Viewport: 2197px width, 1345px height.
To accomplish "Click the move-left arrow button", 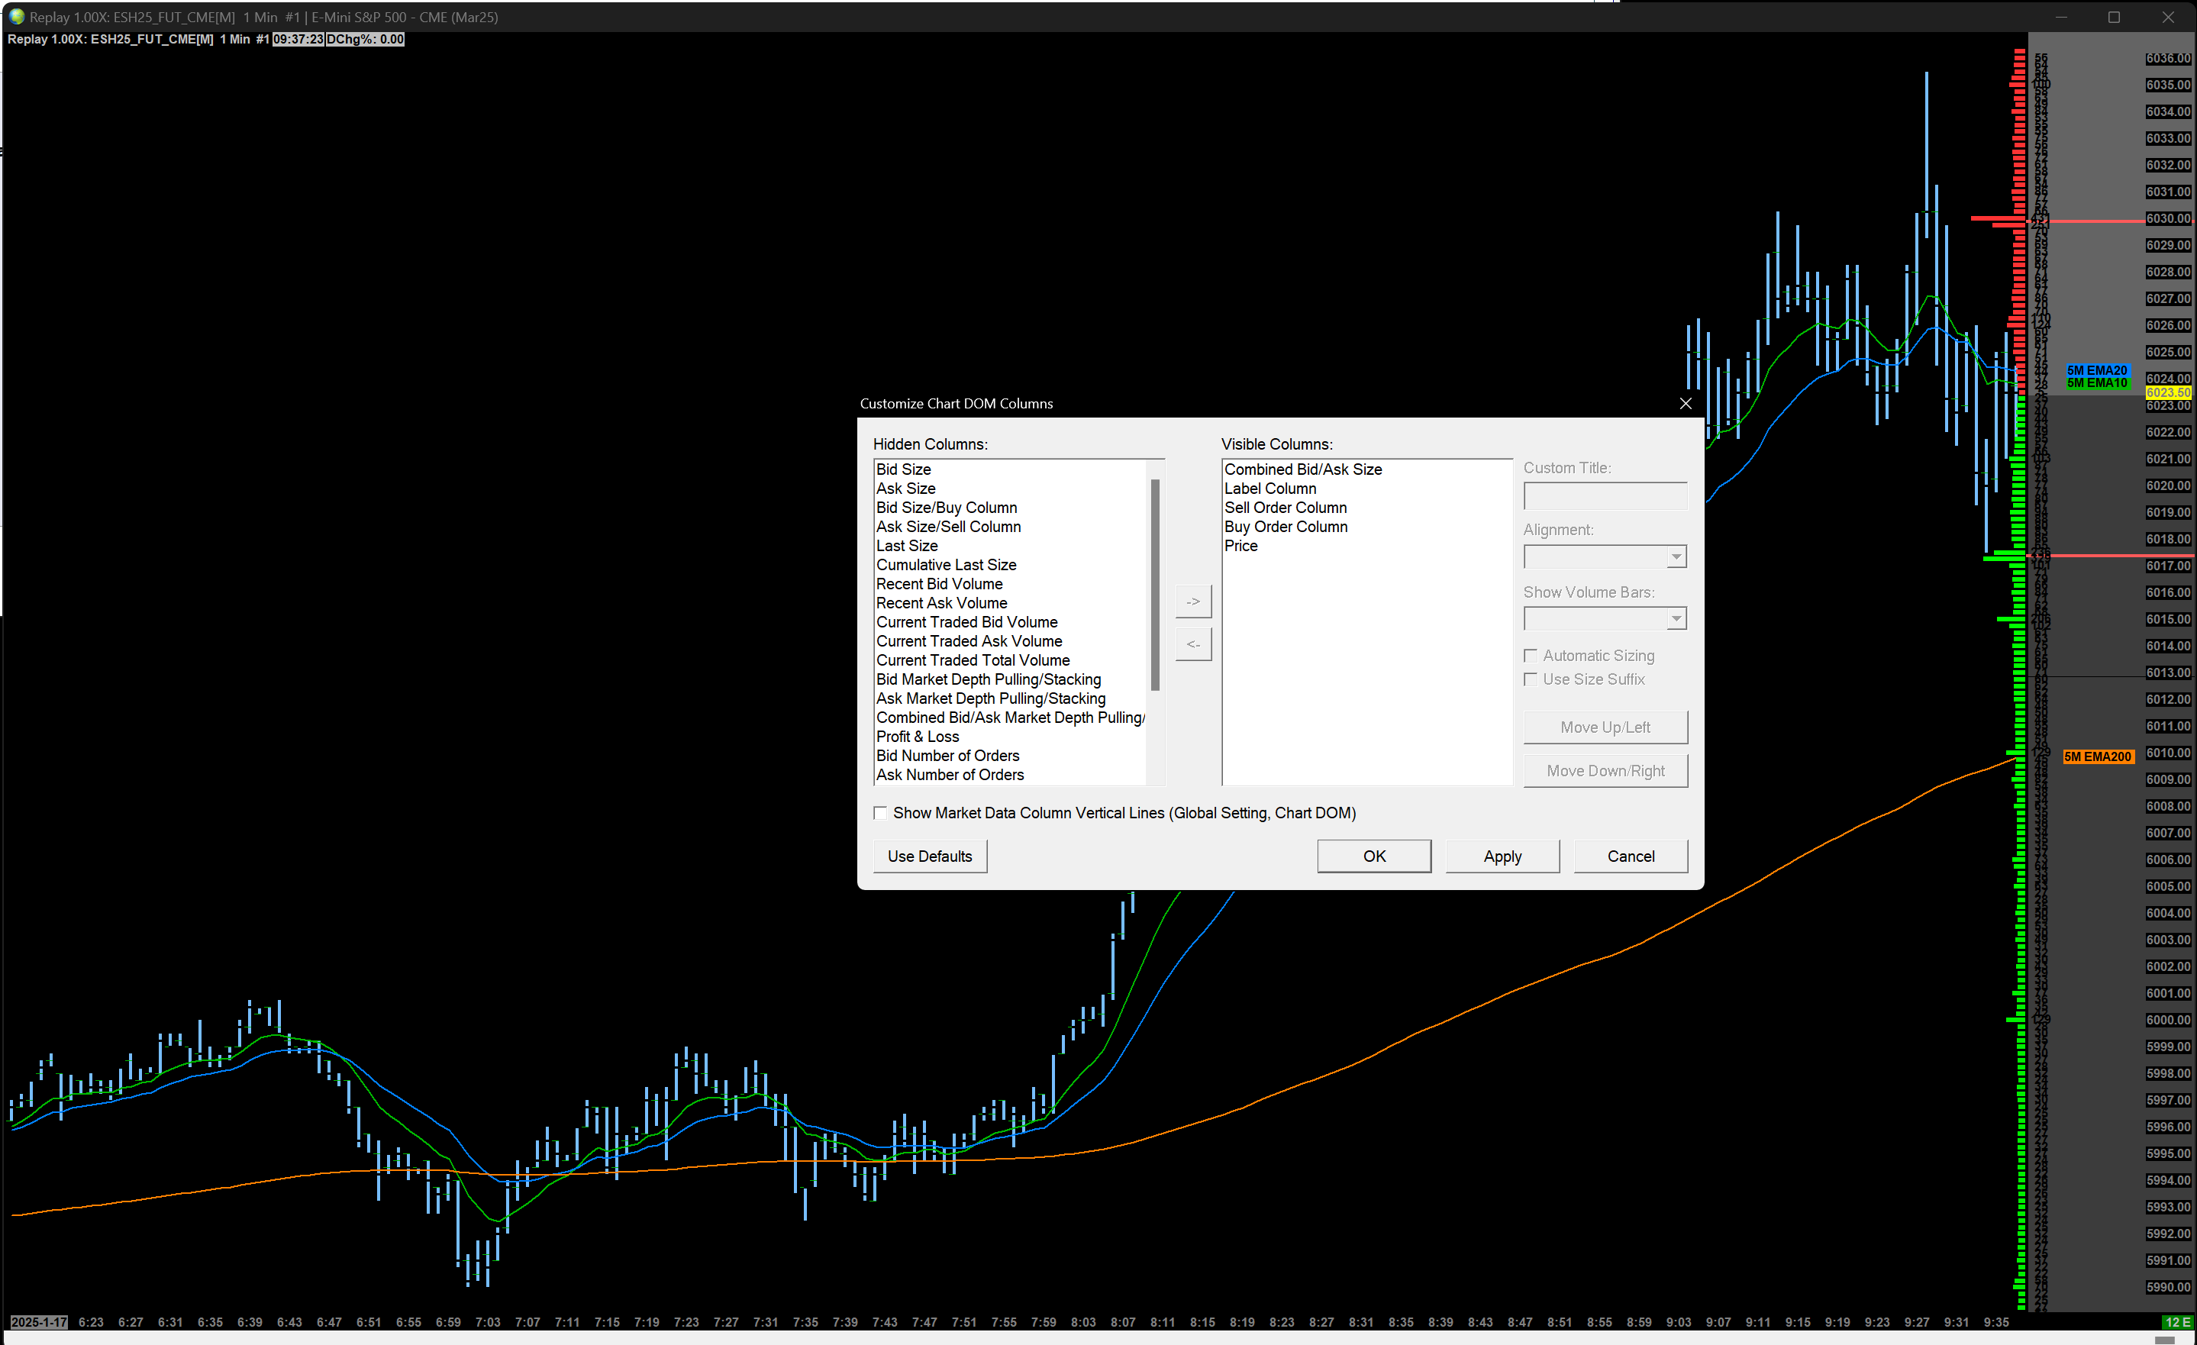I will click(x=1192, y=644).
